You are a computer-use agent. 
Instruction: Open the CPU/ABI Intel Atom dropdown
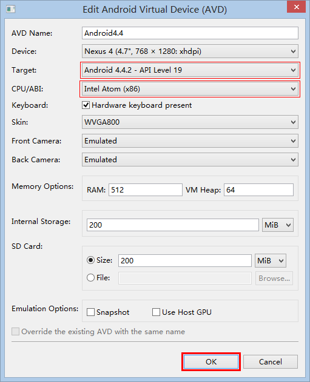tap(190, 89)
